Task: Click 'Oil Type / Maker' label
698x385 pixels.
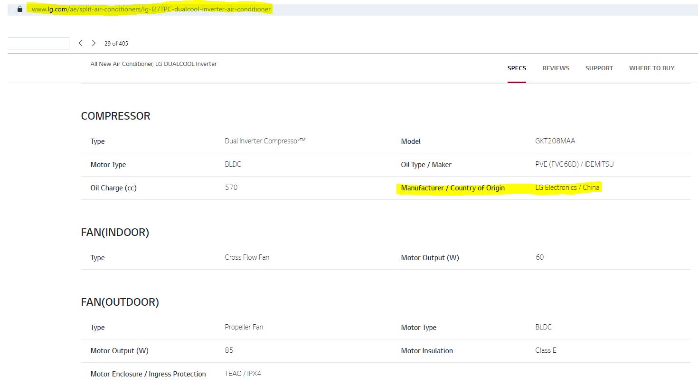Action: [x=426, y=165]
